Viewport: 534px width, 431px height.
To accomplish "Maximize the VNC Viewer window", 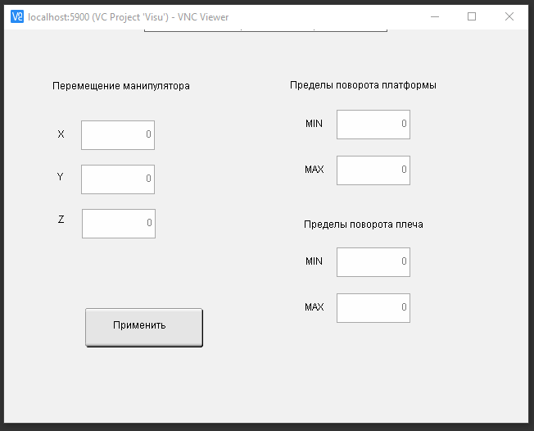I will coord(472,16).
